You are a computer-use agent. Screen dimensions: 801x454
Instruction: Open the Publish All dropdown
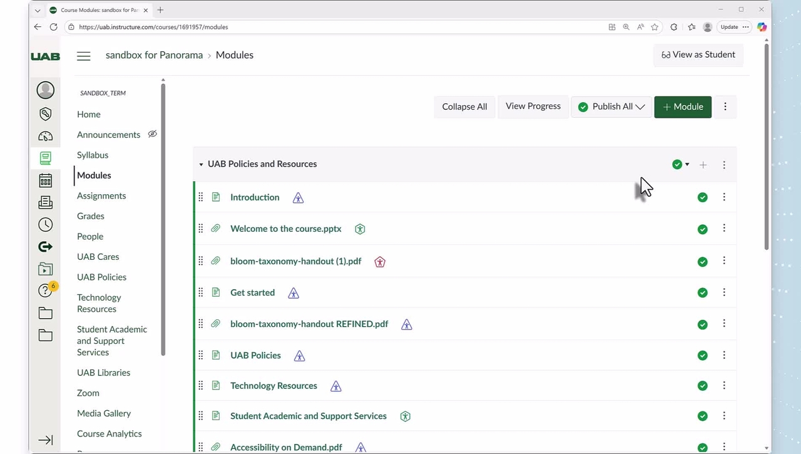click(x=611, y=107)
